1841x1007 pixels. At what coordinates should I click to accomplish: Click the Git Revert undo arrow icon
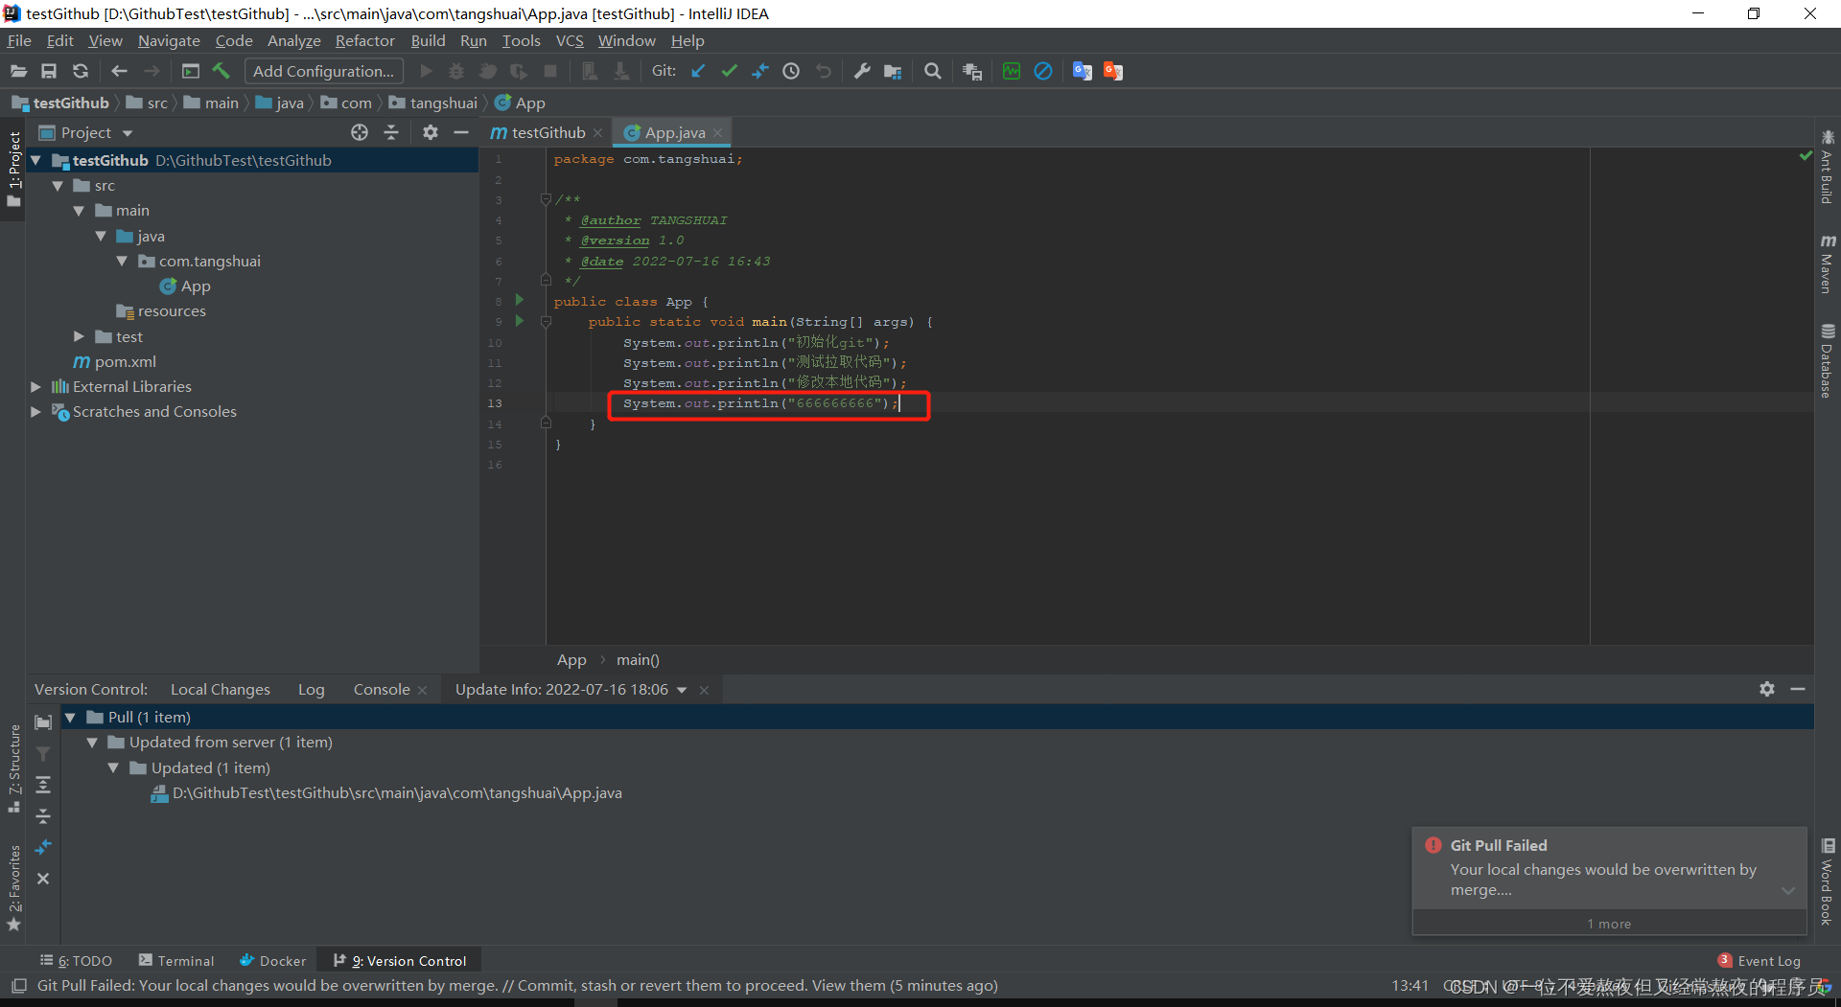click(824, 71)
